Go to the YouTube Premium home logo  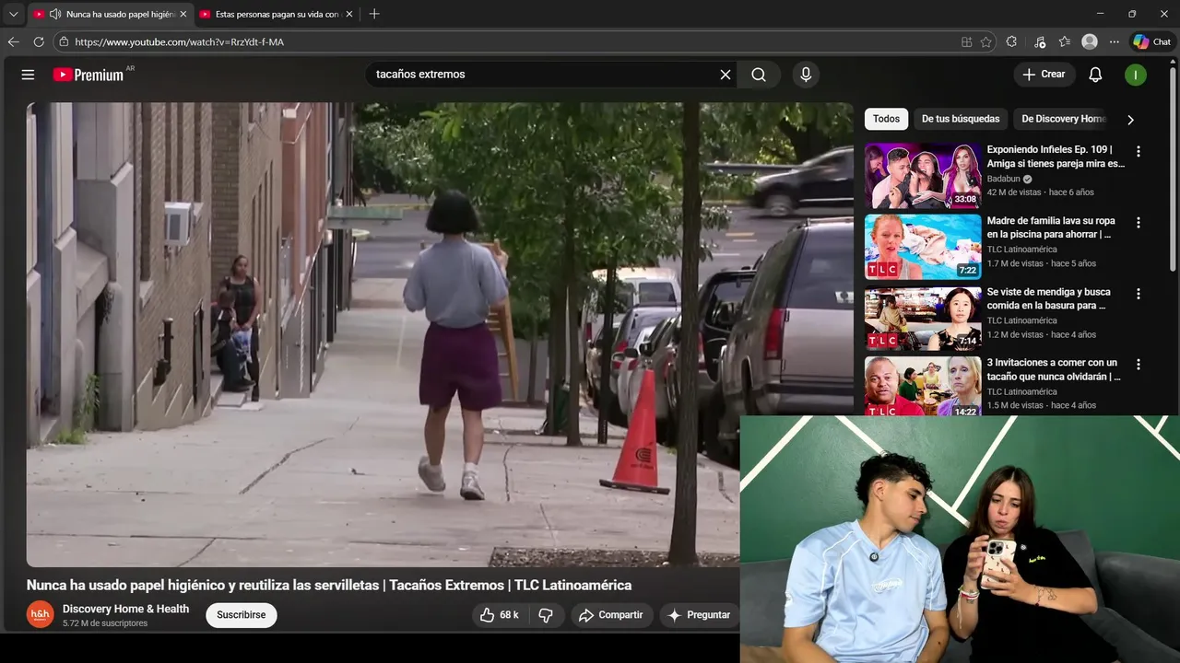(x=90, y=75)
